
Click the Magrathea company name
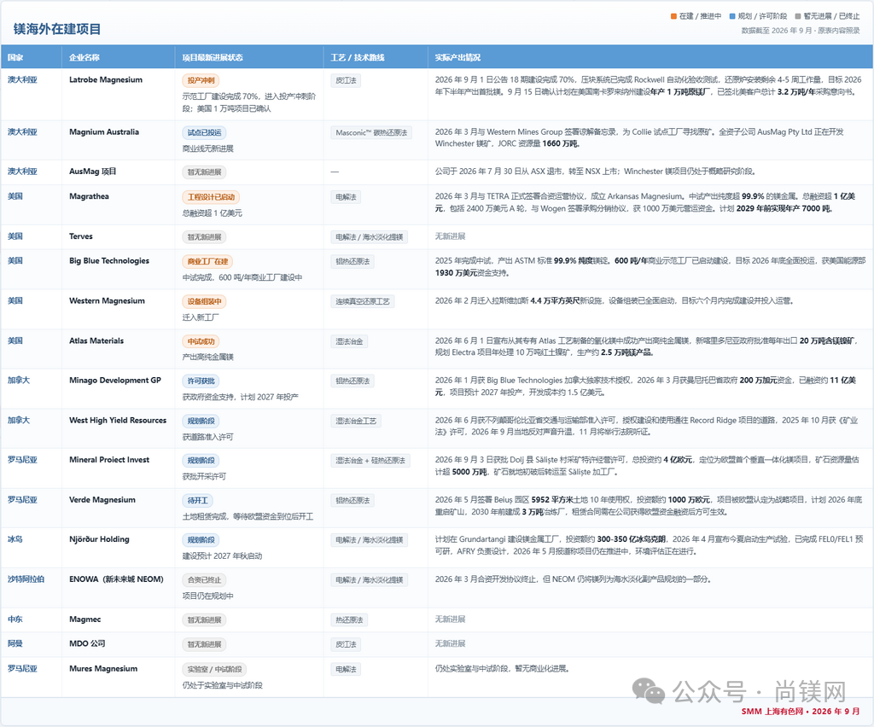pos(89,196)
